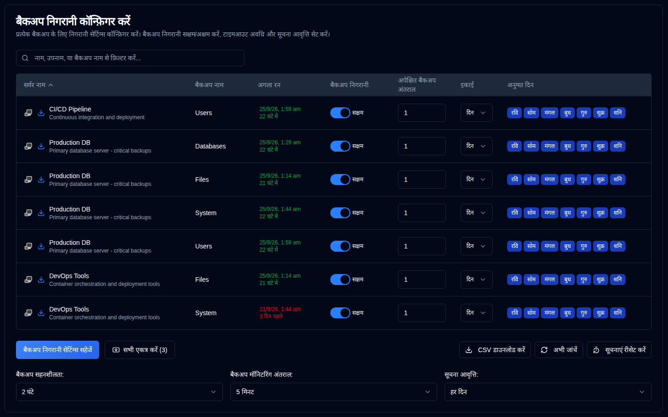Image resolution: width=668 pixels, height=417 pixels.
Task: Click server icon in DevOps Tools System row
Action: (28, 313)
